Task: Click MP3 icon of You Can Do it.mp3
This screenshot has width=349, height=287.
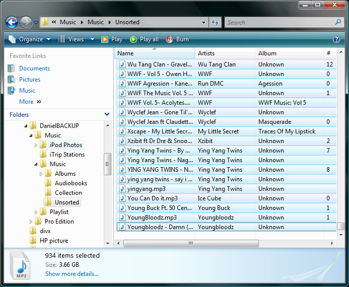Action: pos(122,198)
